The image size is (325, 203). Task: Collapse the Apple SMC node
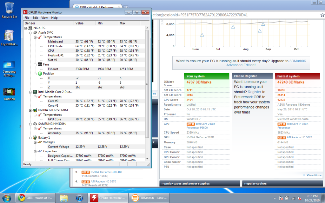(x=30, y=33)
